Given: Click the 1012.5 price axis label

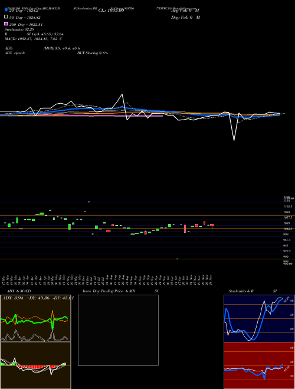Looking at the screenshot, I should coord(288,229).
